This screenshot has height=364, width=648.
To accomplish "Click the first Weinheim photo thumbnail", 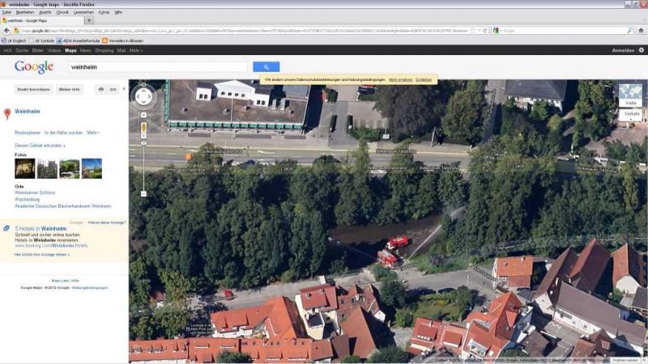I will pyautogui.click(x=24, y=168).
